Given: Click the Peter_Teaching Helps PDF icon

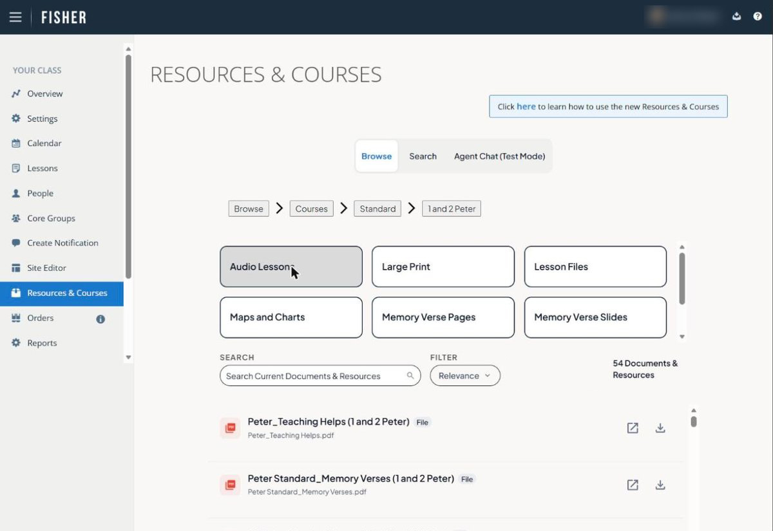Looking at the screenshot, I should (230, 428).
